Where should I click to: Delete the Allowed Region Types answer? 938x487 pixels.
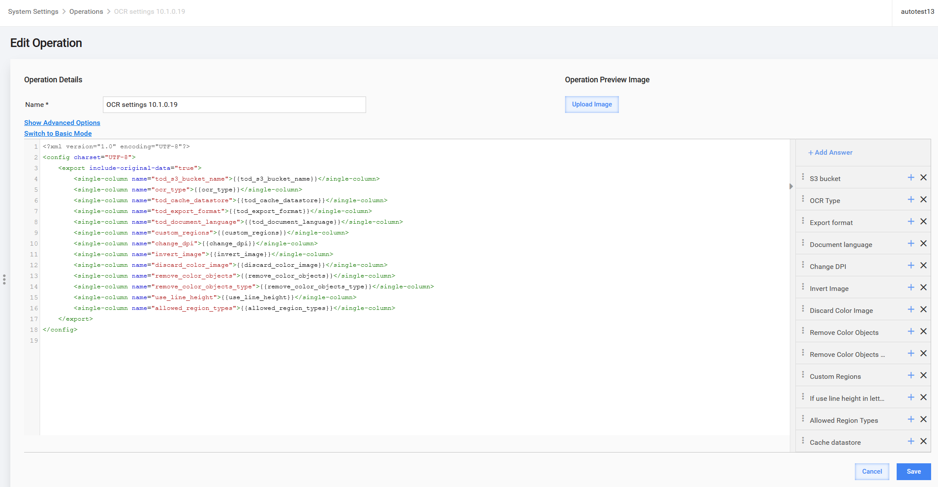pyautogui.click(x=923, y=419)
